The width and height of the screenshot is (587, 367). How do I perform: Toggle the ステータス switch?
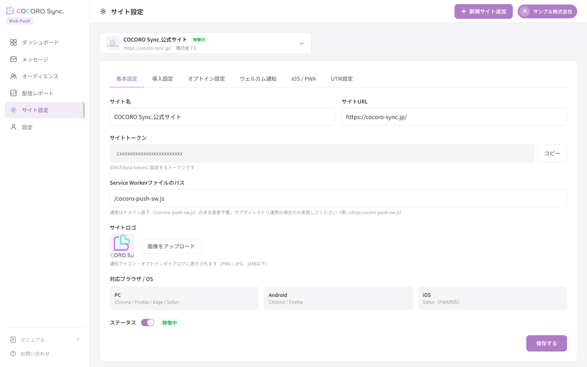[148, 323]
